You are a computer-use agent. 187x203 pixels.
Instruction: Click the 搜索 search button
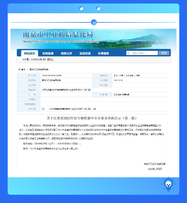164,53
